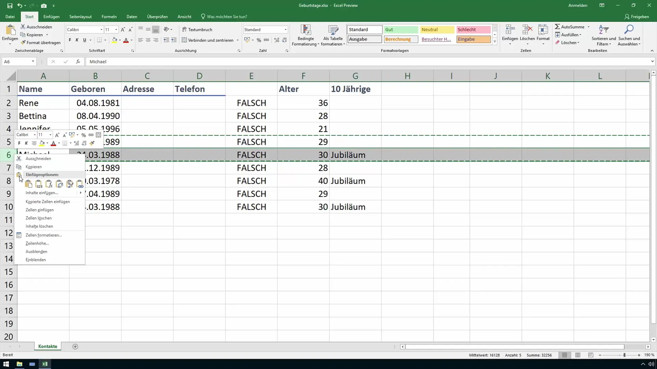Screen dimensions: 657x369
Task: Apply the Schlecht cell style
Action: (x=474, y=30)
